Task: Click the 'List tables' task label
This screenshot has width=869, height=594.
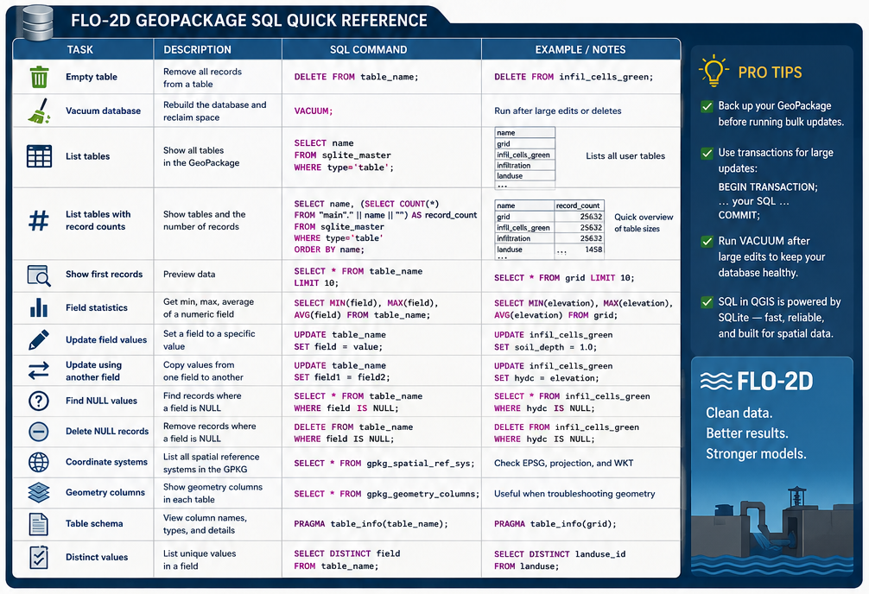Action: 87,156
